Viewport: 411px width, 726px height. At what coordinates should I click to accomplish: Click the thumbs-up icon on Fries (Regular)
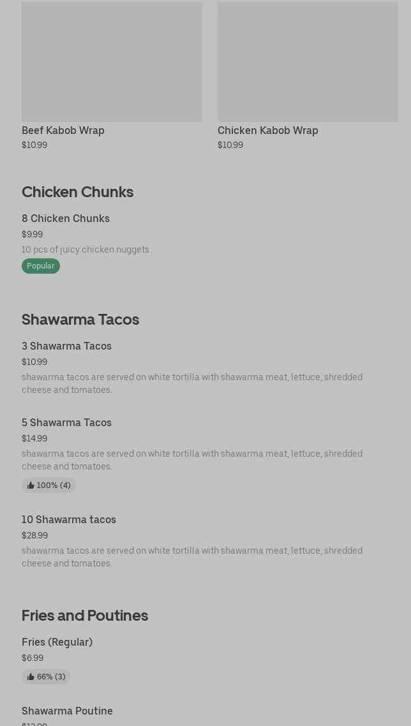pos(31,677)
